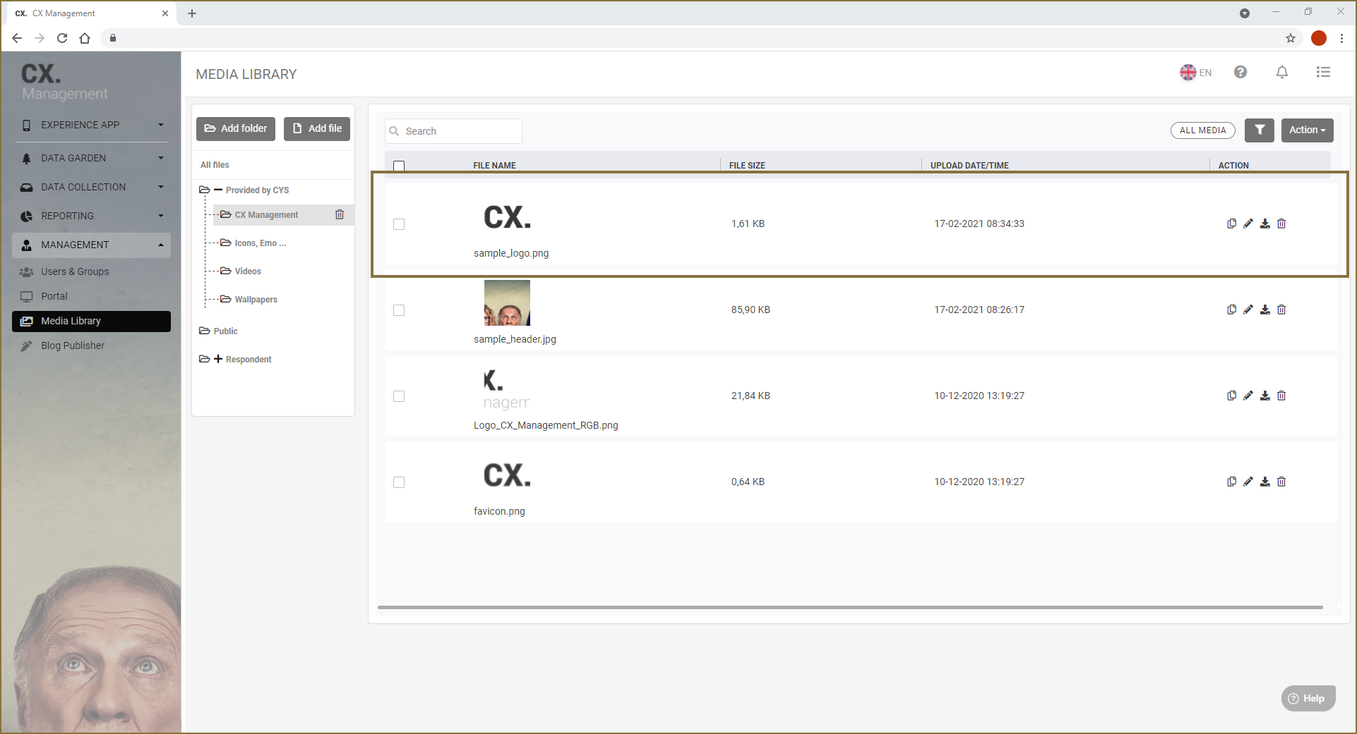Open Portal menu item
Image resolution: width=1357 pixels, height=734 pixels.
[x=54, y=296]
